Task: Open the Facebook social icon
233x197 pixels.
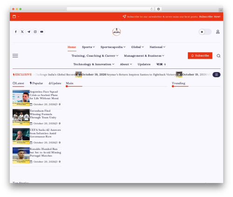Action: coord(16,32)
